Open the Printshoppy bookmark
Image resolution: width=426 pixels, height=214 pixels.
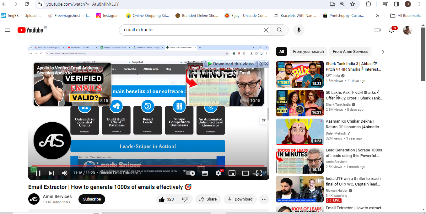click(x=343, y=16)
